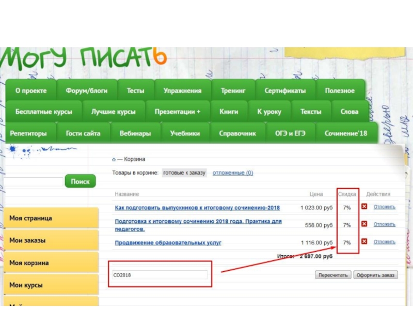Click the promo code field containing CO2018

[x=160, y=275]
